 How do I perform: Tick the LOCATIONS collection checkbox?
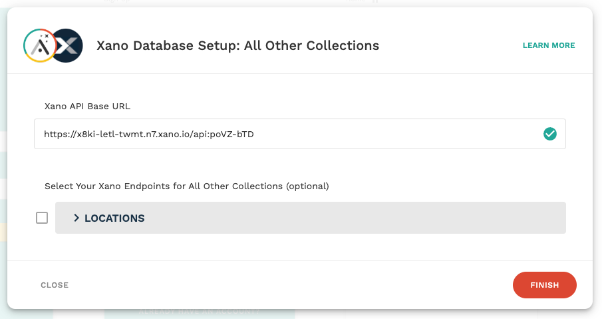42,218
